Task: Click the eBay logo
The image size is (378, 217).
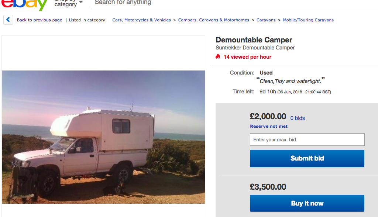Action: point(24,4)
